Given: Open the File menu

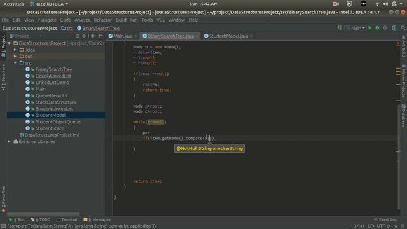Looking at the screenshot, I should [x=5, y=20].
